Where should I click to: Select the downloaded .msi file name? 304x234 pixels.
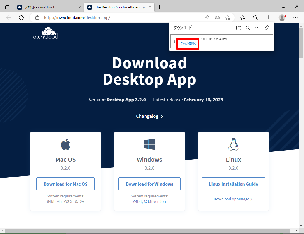click(x=214, y=39)
